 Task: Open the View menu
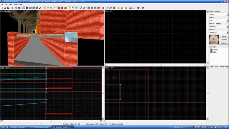pyautogui.click(x=11, y=4)
